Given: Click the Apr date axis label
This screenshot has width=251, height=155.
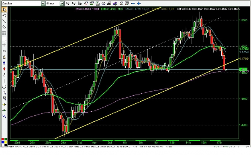Looking at the screenshot, I should (94, 143).
